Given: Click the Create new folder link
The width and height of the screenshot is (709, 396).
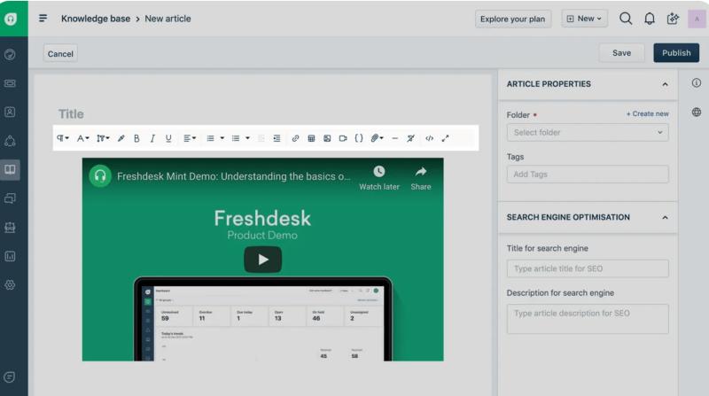Looking at the screenshot, I should tap(648, 114).
